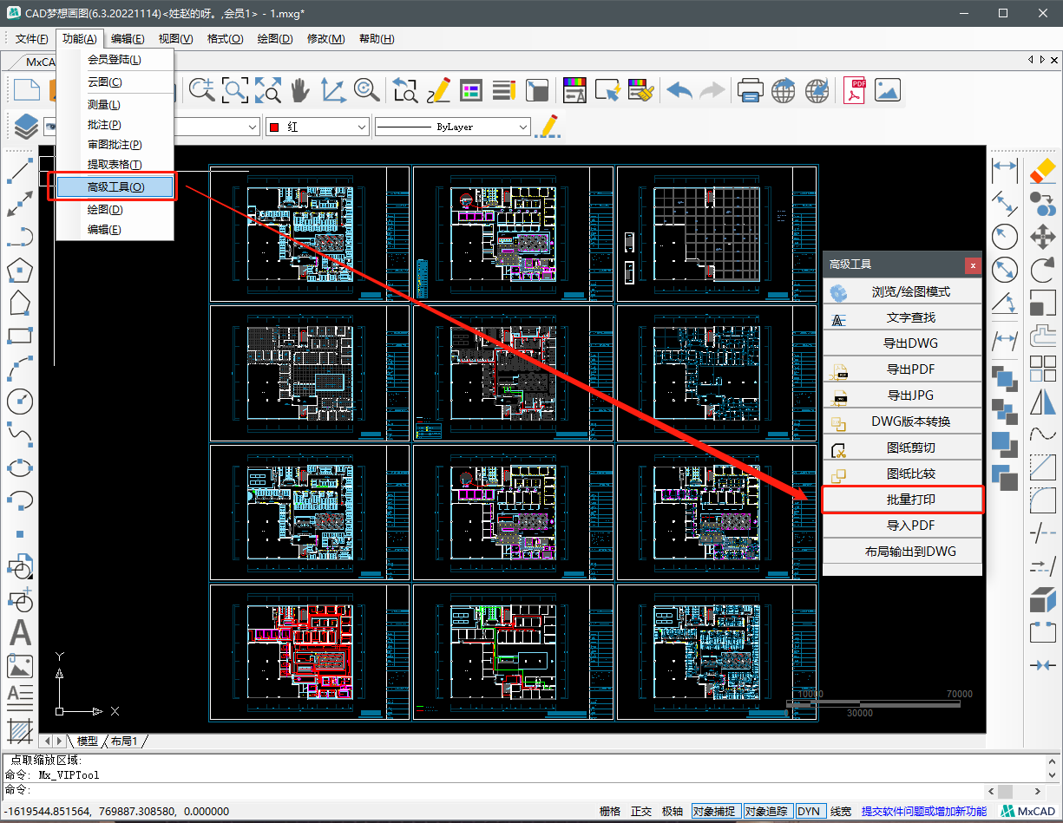This screenshot has width=1063, height=823.
Task: Select the Mirror tool
Action: tap(1042, 402)
